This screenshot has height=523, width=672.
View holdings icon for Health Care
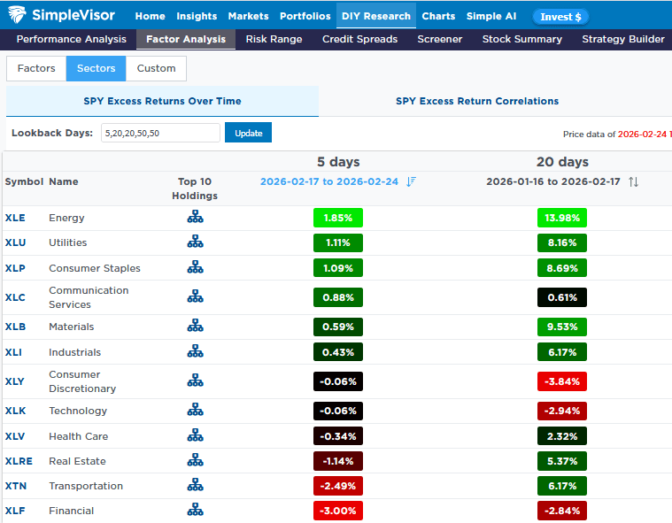pos(195,436)
